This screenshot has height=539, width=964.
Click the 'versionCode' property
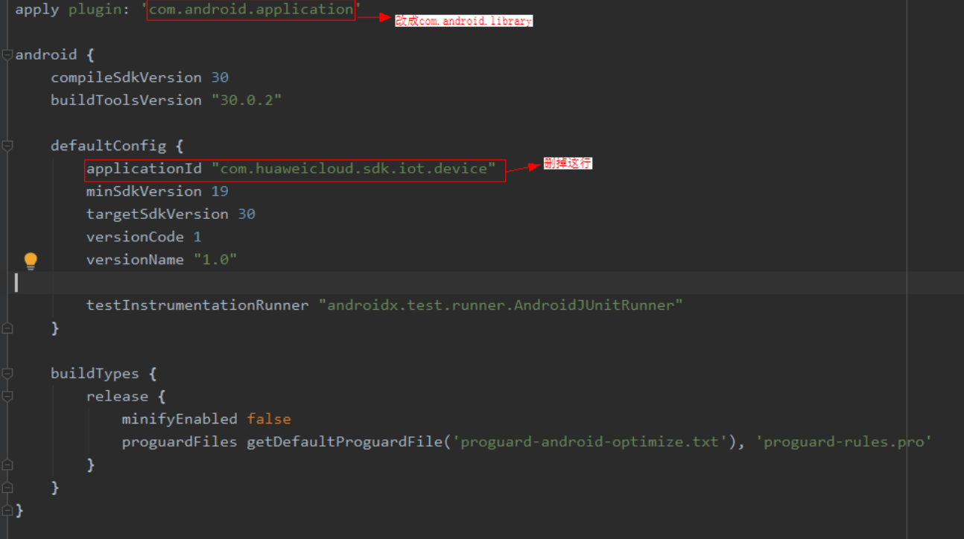(x=135, y=237)
